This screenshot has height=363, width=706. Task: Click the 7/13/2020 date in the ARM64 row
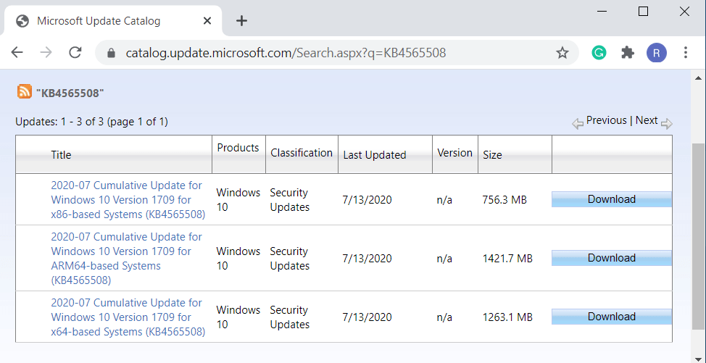click(367, 259)
